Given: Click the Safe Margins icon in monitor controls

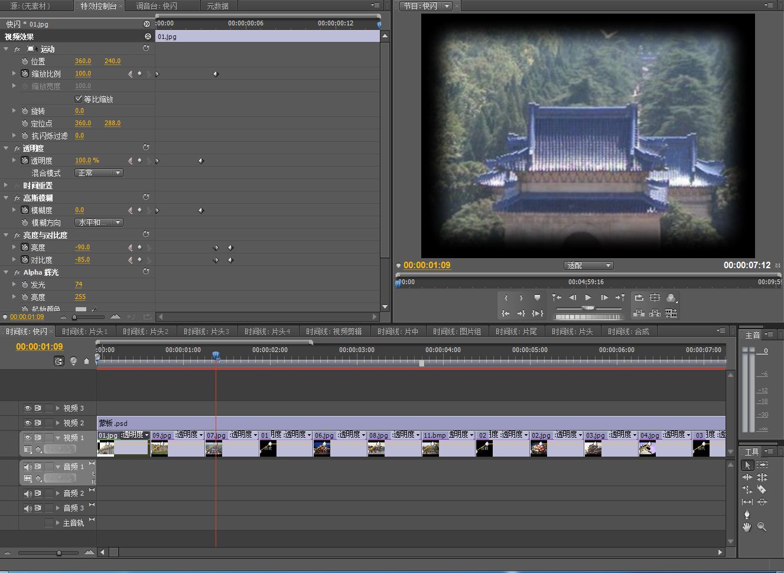Looking at the screenshot, I should tap(655, 298).
